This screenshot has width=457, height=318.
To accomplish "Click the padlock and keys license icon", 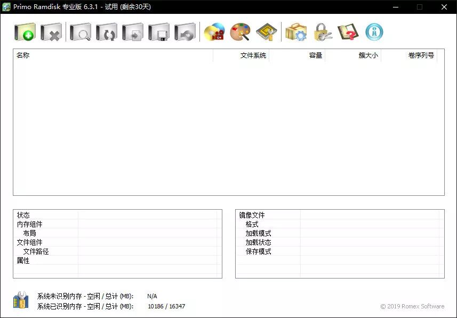I will pyautogui.click(x=322, y=32).
